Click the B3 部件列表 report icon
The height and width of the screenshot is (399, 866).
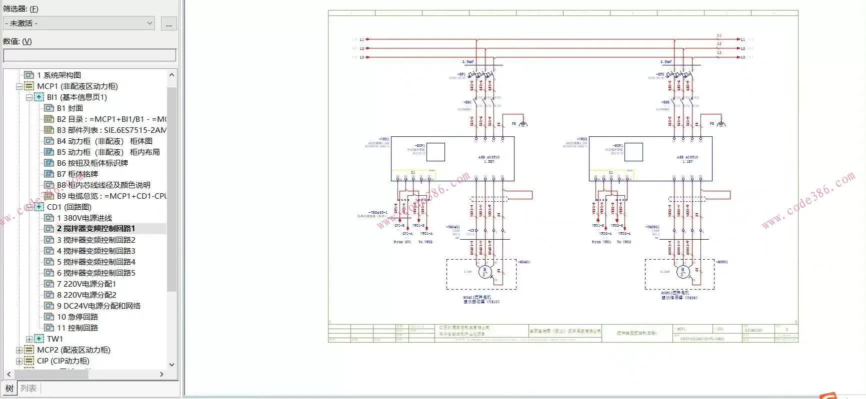pos(49,130)
